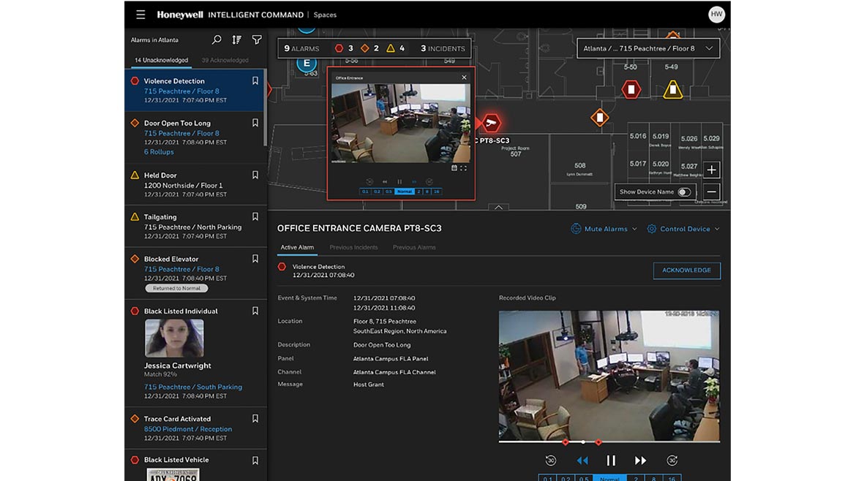Switch to the 39 Acknowledged tab
This screenshot has width=856, height=481.
[225, 61]
